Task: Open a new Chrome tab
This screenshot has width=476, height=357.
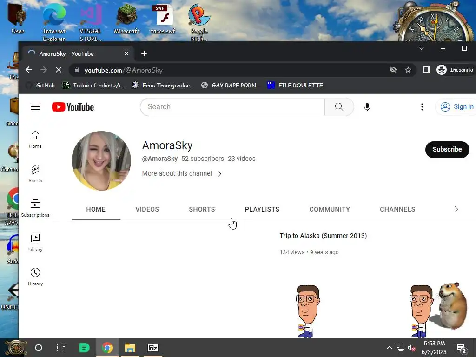Action: (144, 54)
